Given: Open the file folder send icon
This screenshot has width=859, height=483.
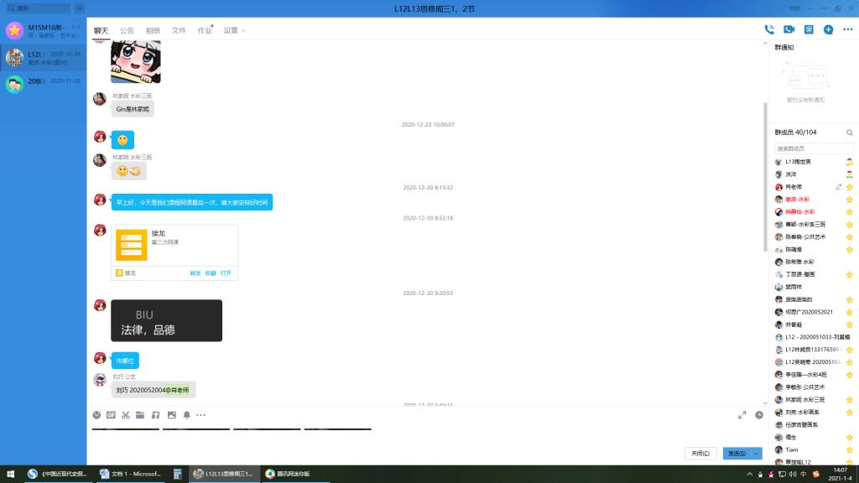Looking at the screenshot, I should click(140, 415).
